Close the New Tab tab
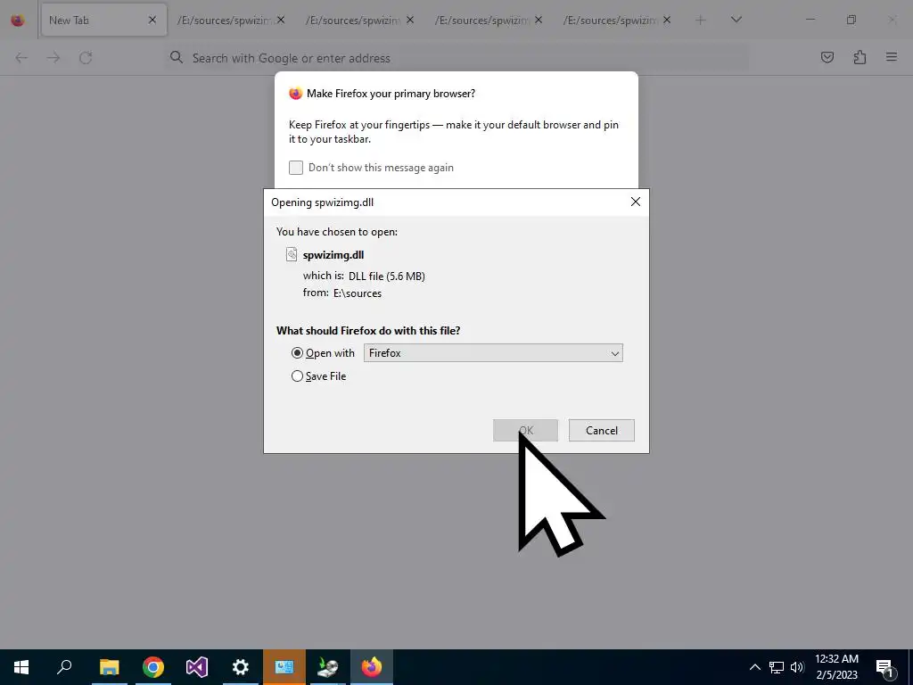The image size is (913, 685). coord(152,21)
